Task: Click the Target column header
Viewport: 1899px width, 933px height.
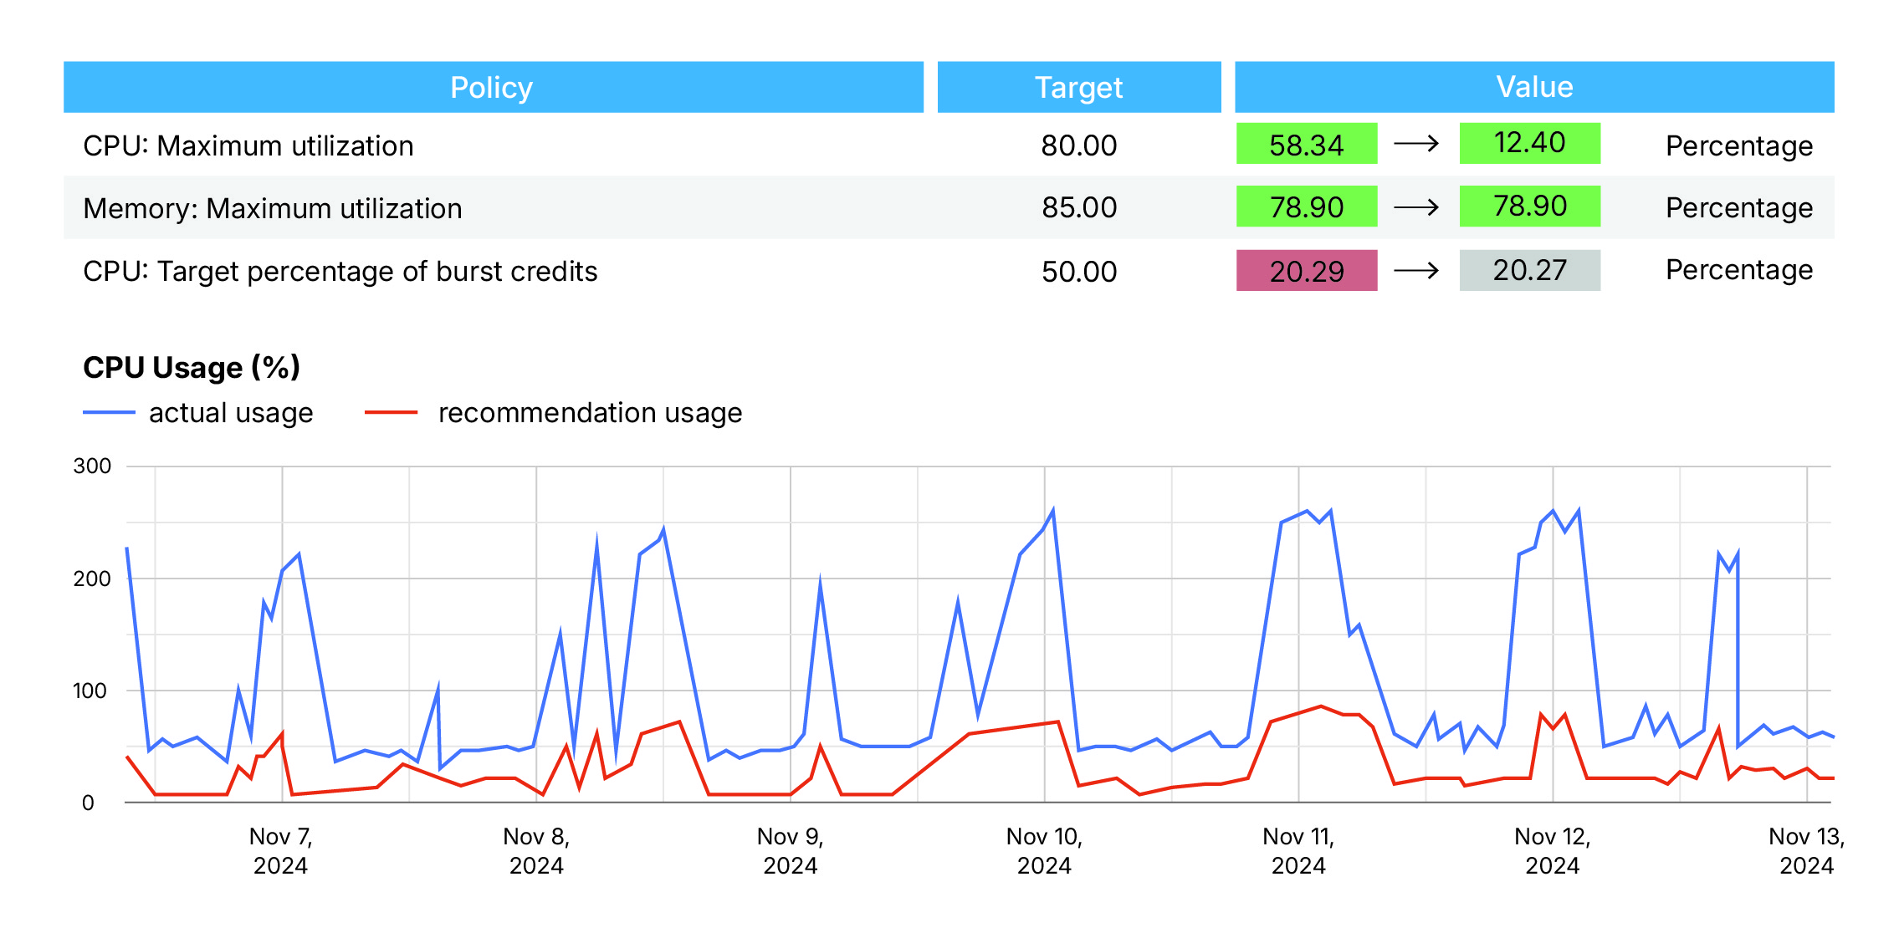Action: (x=1079, y=87)
